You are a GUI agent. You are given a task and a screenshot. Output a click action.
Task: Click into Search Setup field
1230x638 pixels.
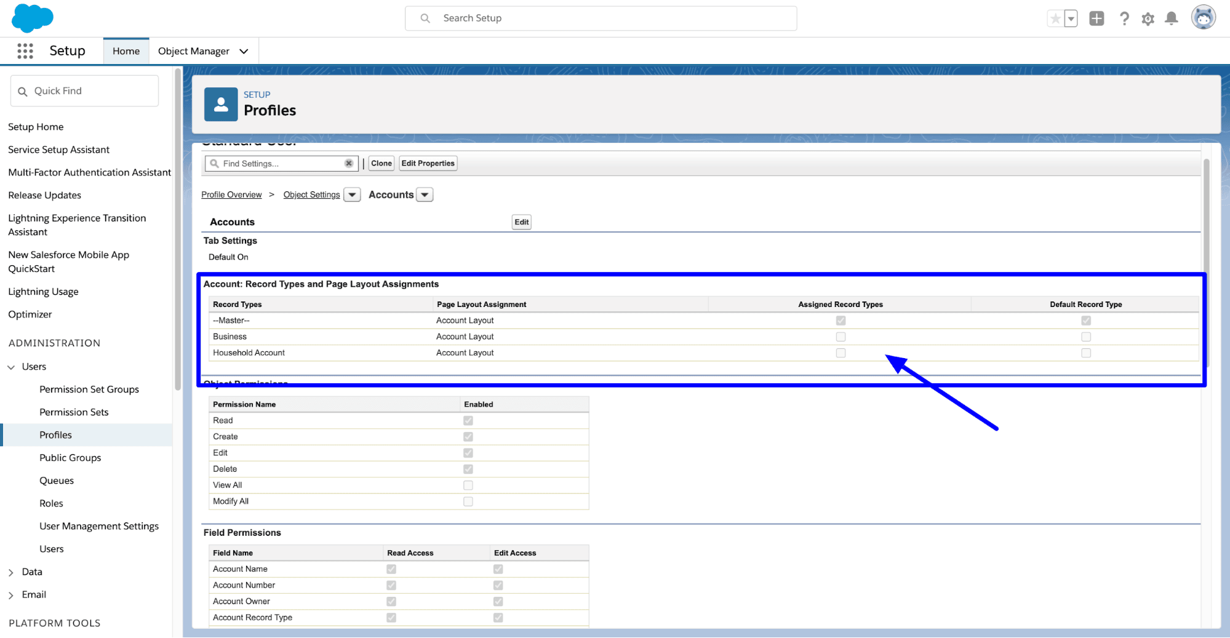click(x=601, y=18)
